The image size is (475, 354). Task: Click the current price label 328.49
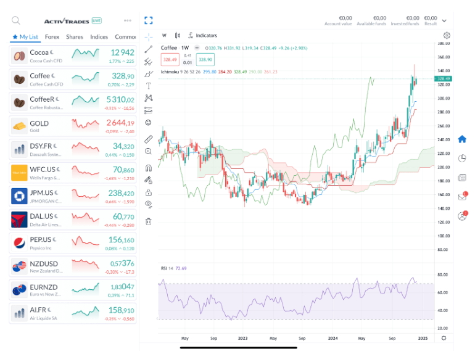[x=444, y=79]
